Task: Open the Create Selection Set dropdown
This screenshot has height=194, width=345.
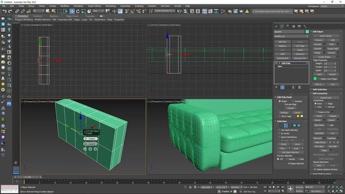Action: (x=164, y=11)
